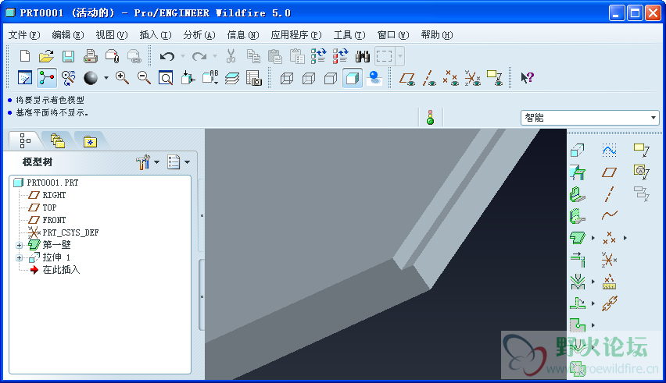Open the 视图 menu
Screen dimensions: 666x383
pos(111,35)
